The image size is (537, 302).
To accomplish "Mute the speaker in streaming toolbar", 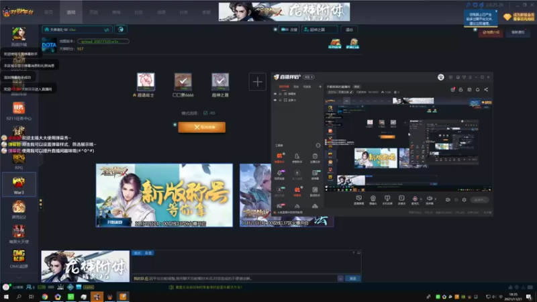I will coord(429,199).
